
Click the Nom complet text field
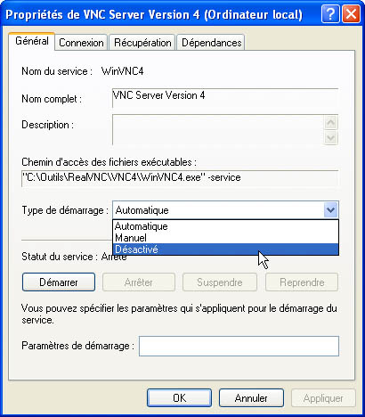pos(225,98)
